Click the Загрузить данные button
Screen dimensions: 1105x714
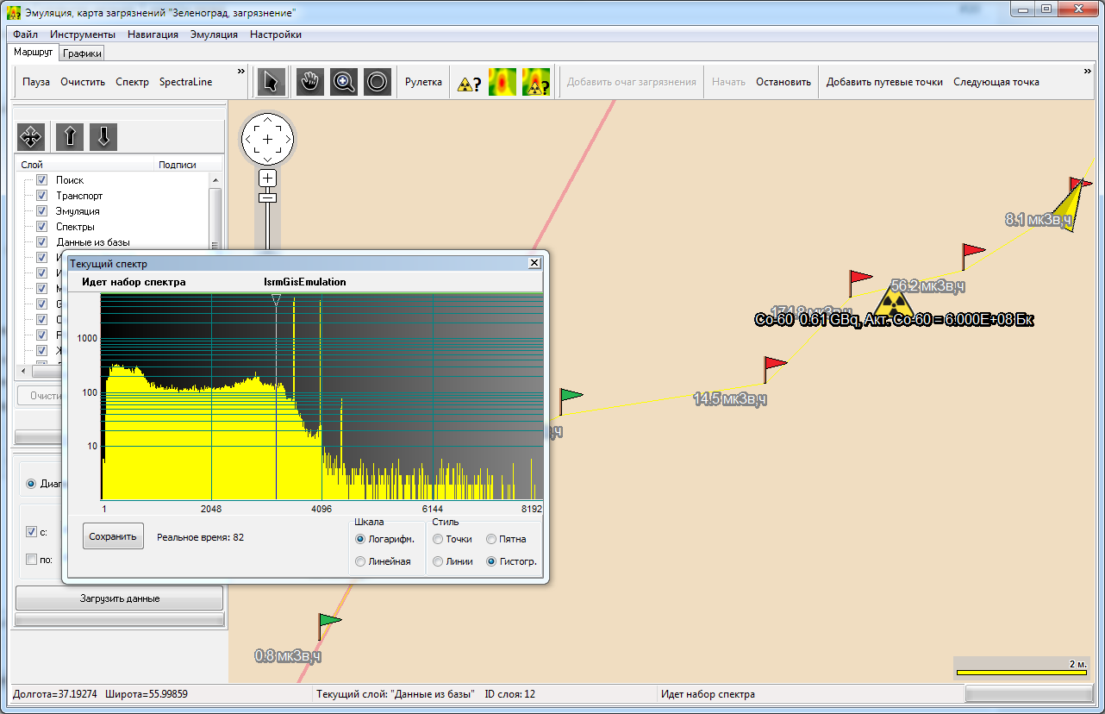[120, 598]
